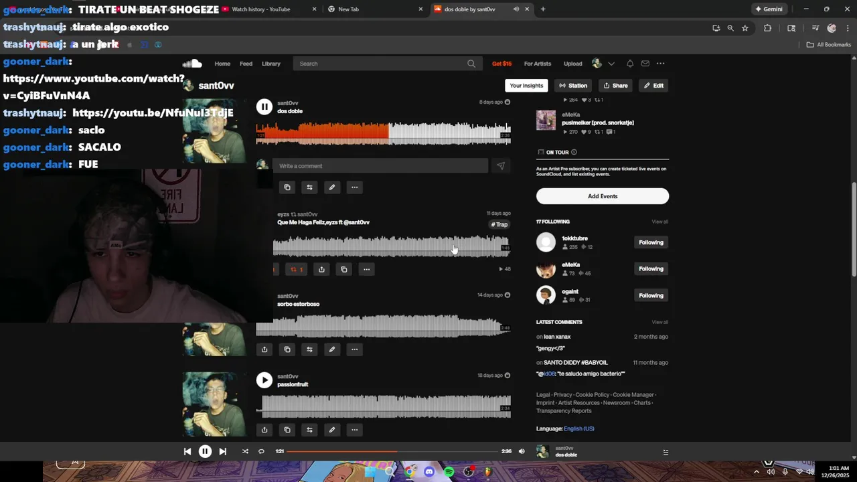This screenshot has width=857, height=482.
Task: Open more options for passionfruit
Action: (x=354, y=430)
